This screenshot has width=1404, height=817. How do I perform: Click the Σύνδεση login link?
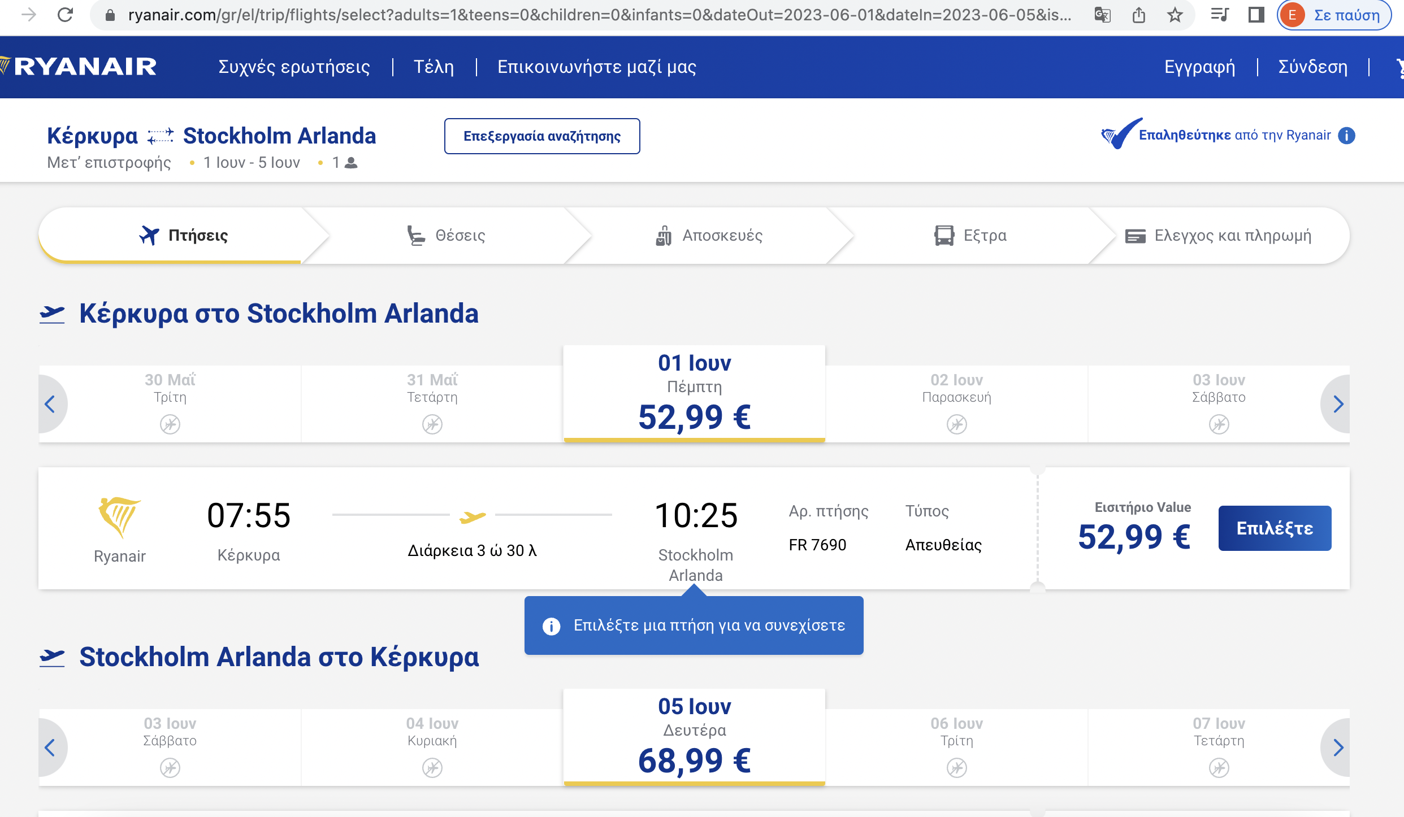pos(1312,67)
